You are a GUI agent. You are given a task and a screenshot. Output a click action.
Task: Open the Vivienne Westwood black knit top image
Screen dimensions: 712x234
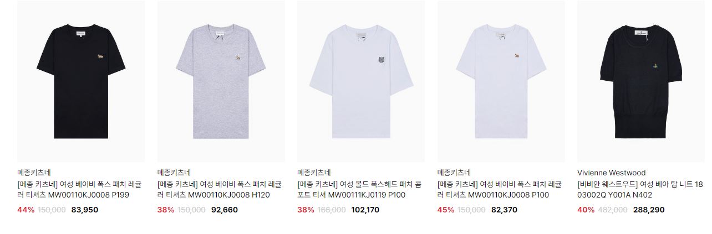641,81
